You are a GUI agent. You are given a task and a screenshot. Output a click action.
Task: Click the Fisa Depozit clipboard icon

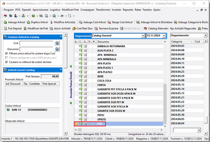coord(5,28)
